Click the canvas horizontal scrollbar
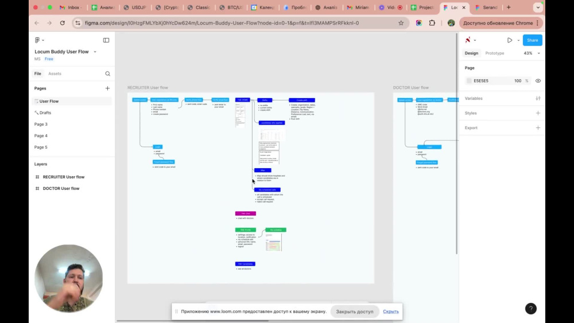Viewport: 574px width, 323px height. coord(192,321)
